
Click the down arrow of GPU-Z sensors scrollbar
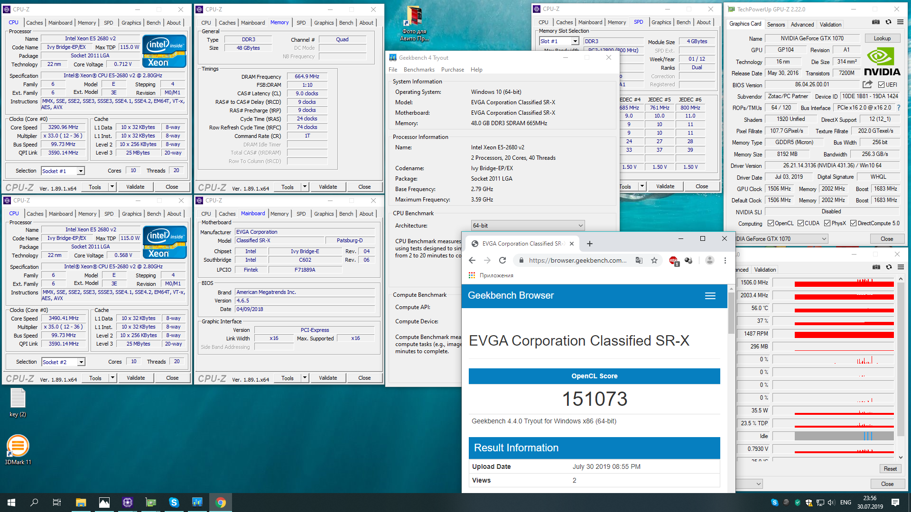(901, 457)
